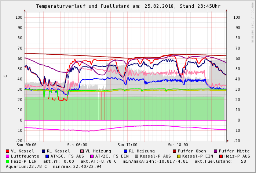Select the magenta Luftfeuchte legend swatch
This screenshot has width=256, height=173.
pos(8,156)
